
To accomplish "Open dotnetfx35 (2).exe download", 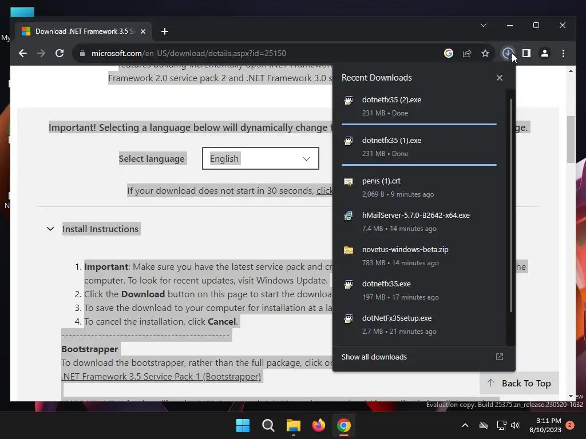I will point(419,106).
